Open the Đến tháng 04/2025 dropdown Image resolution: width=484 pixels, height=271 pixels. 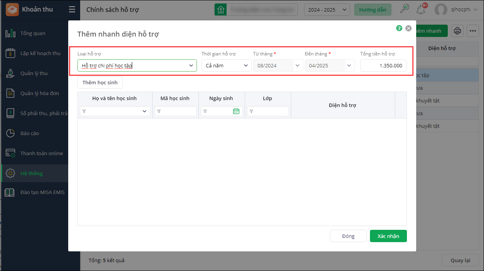(330, 65)
